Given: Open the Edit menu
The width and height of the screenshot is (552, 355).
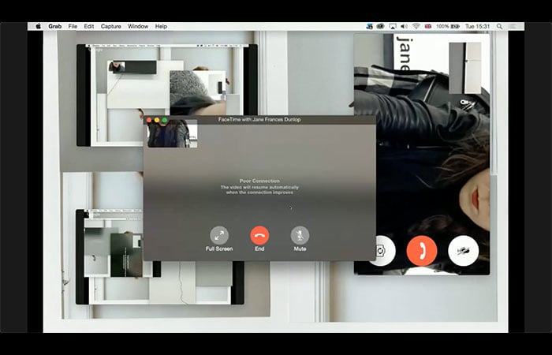Looking at the screenshot, I should (x=88, y=26).
